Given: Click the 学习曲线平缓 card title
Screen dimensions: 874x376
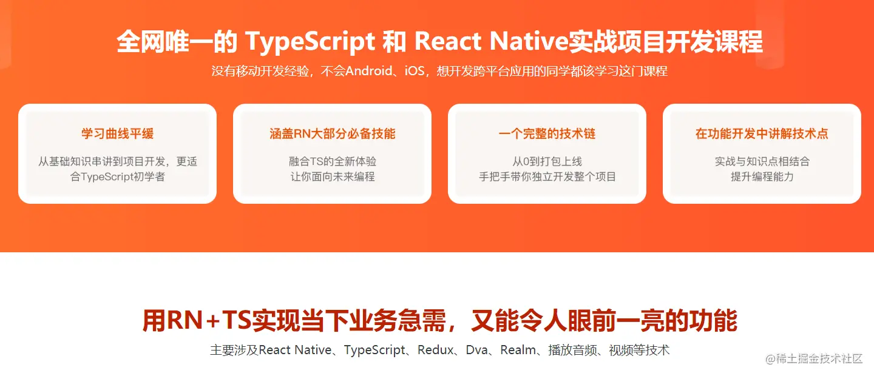Looking at the screenshot, I should [117, 133].
